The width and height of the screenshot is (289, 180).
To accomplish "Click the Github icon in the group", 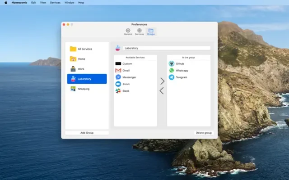I will tap(172, 64).
